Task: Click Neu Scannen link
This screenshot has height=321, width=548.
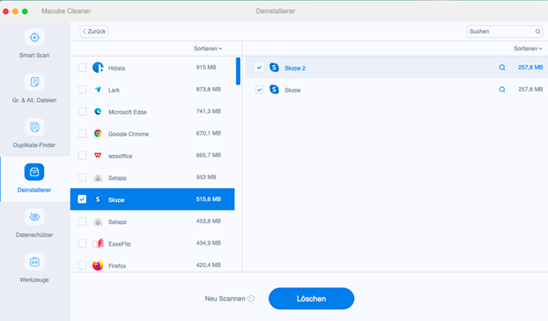Action: pyautogui.click(x=225, y=298)
